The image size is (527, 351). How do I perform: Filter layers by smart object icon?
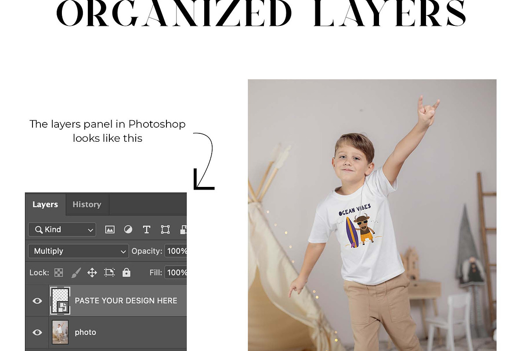coord(183,229)
